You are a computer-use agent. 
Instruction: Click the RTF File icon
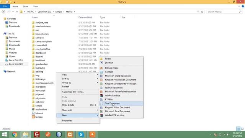[x=101, y=100]
